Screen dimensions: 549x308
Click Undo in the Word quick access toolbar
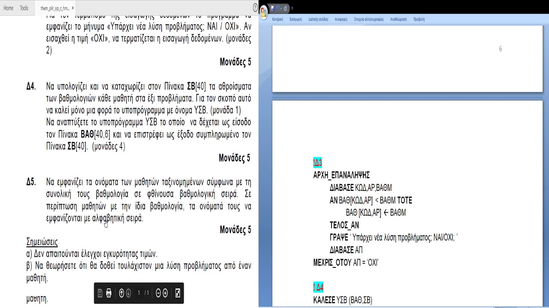[x=278, y=9]
